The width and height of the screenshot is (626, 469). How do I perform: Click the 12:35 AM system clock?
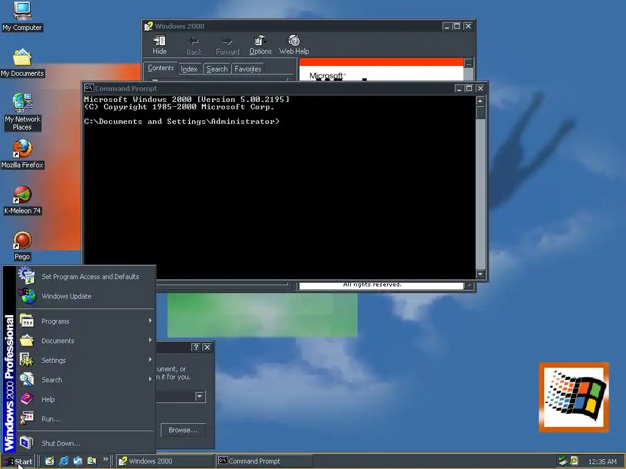coord(602,462)
